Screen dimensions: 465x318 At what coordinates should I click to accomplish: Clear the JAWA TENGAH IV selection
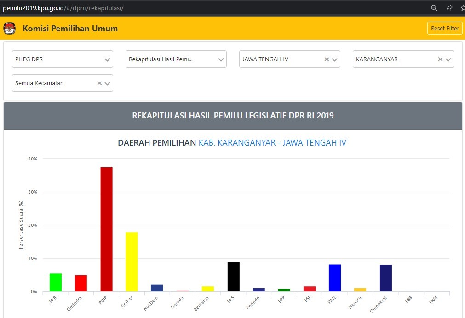327,59
